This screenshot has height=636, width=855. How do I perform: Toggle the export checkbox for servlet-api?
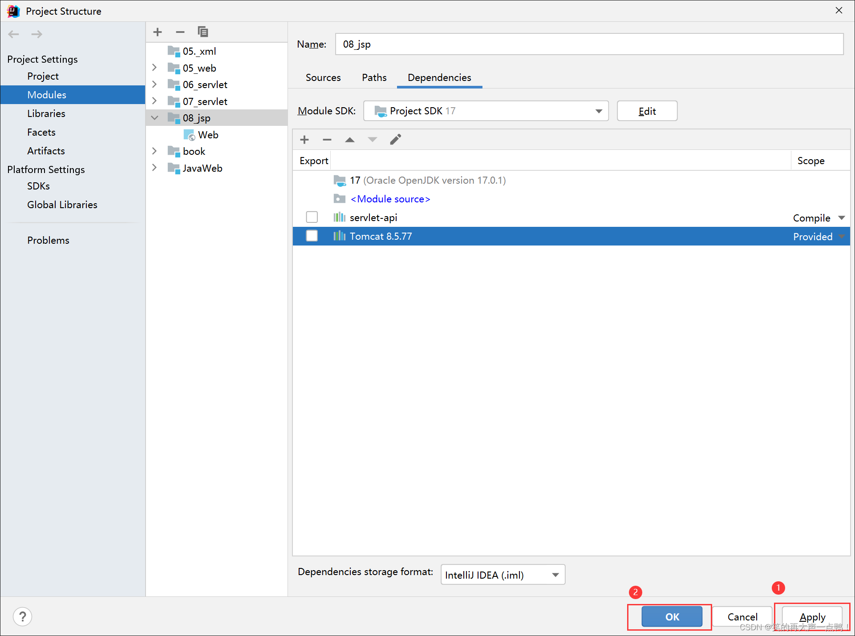coord(312,217)
